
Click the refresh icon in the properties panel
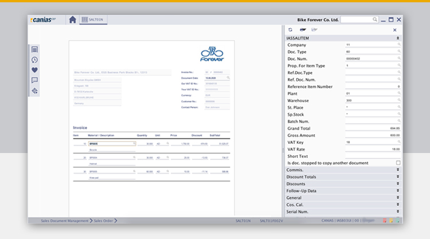(290, 30)
